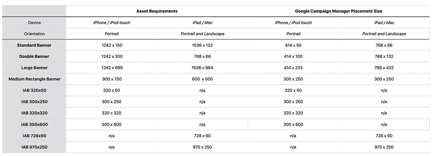Select the IAB 970x250 row header
The image size is (435, 156).
click(x=34, y=147)
